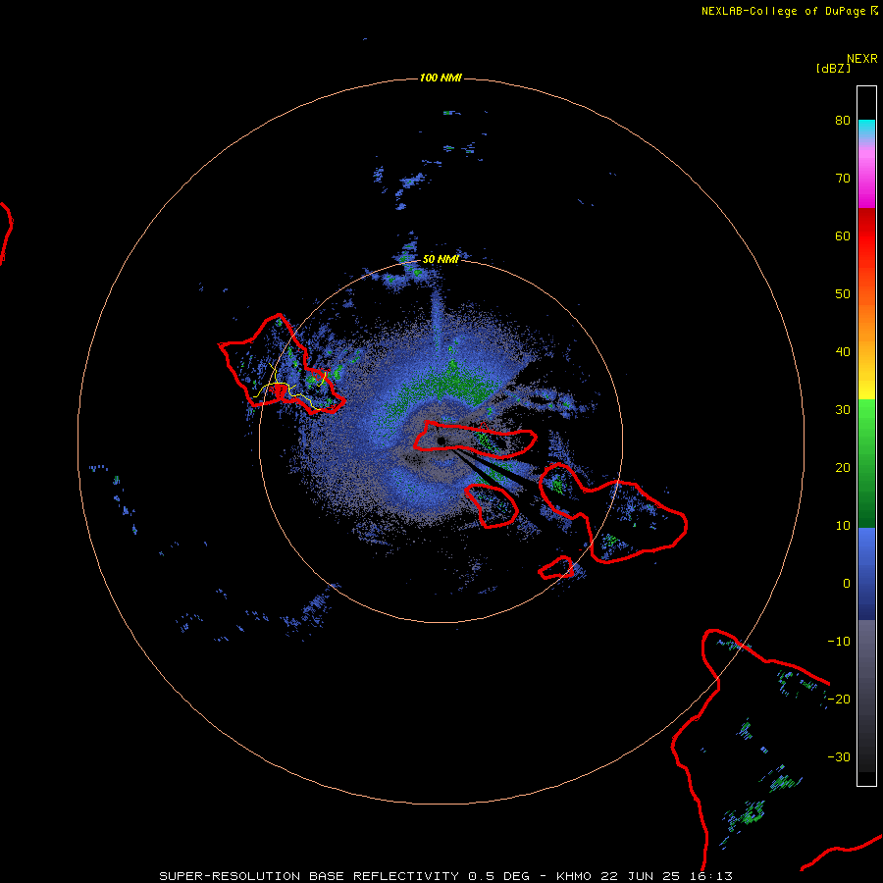883x883 pixels.
Task: Click the -20 value on the dBZ scale
Action: (839, 700)
